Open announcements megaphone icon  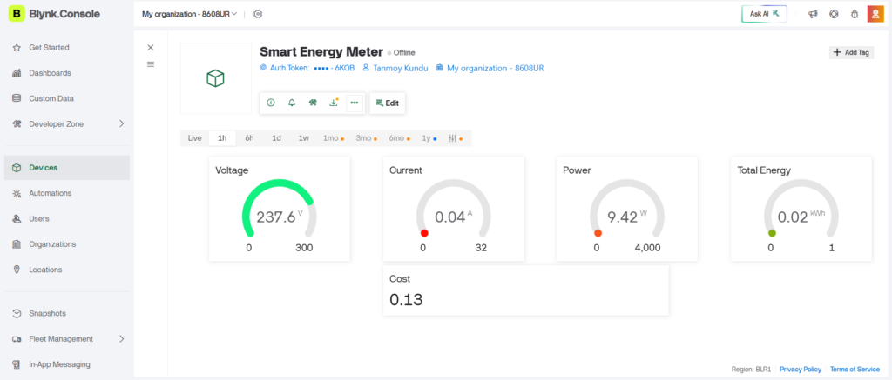813,14
